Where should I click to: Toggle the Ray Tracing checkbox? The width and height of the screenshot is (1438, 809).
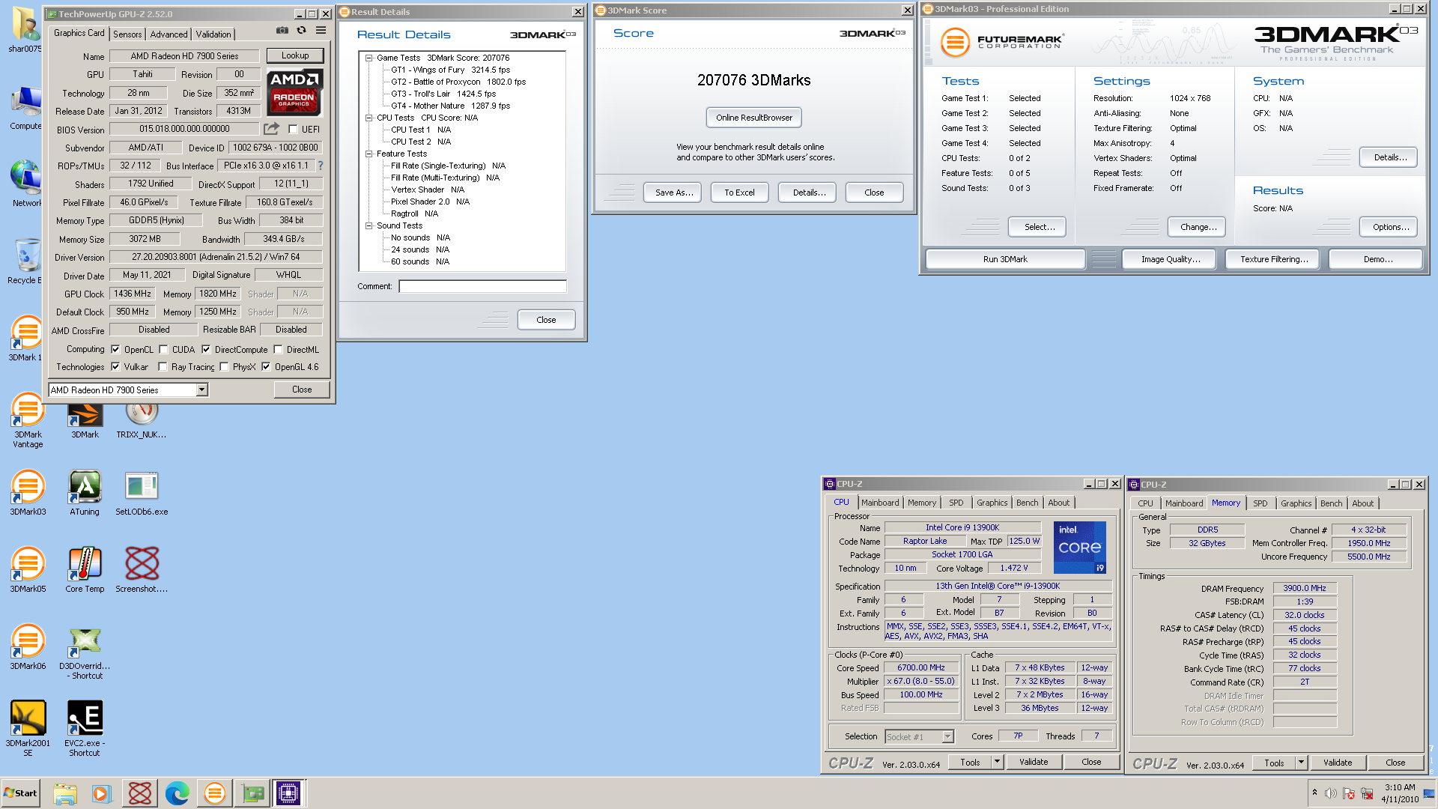point(163,366)
